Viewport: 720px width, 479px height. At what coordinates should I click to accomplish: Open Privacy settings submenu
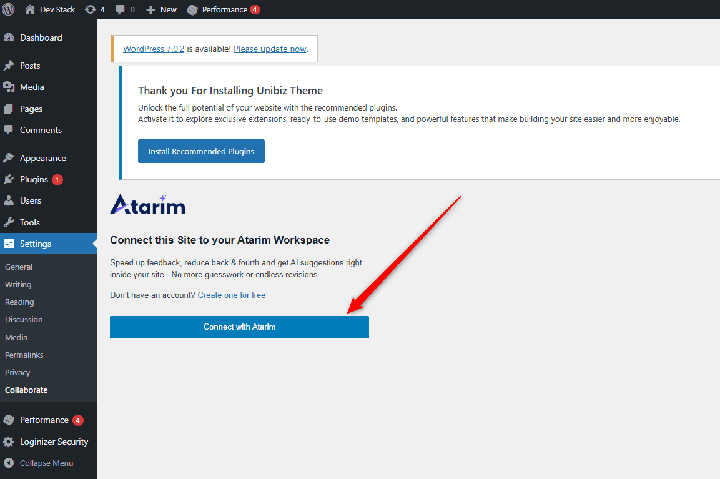pyautogui.click(x=17, y=372)
